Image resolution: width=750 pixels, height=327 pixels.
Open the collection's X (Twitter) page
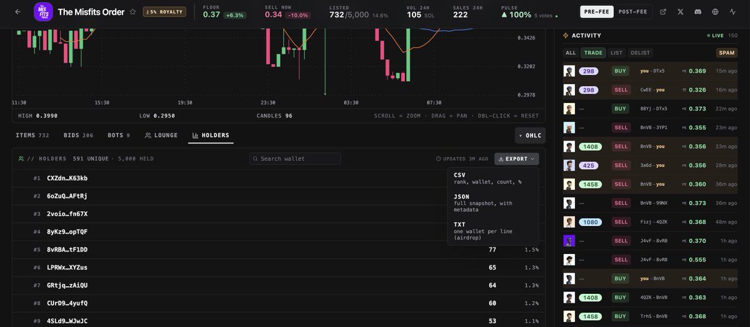point(681,12)
